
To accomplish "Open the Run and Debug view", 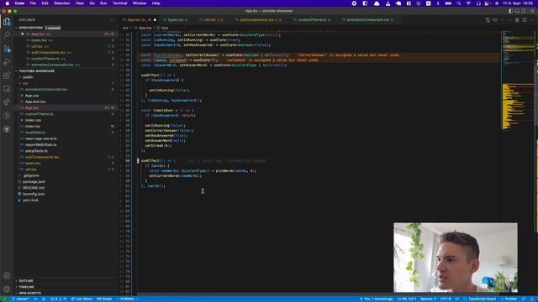I will pos(7,62).
